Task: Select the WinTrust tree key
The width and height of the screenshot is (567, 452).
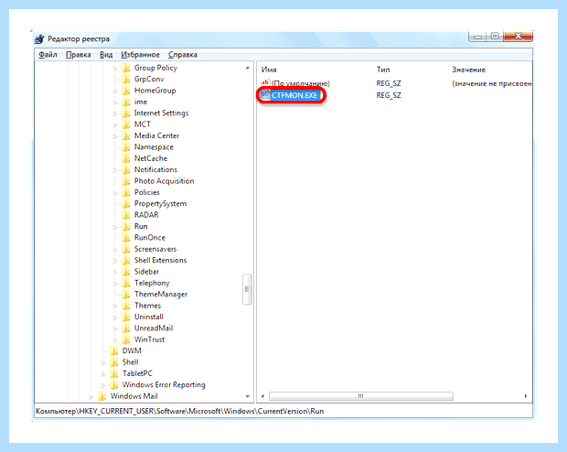Action: 149,339
